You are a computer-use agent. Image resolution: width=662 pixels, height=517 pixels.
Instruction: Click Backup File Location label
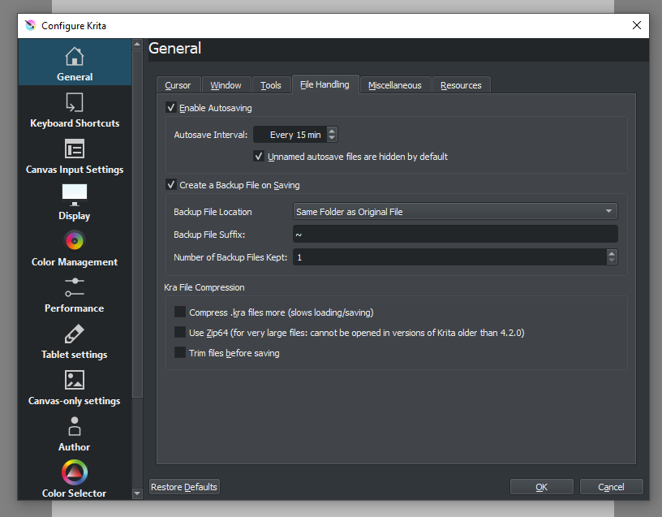pos(213,212)
